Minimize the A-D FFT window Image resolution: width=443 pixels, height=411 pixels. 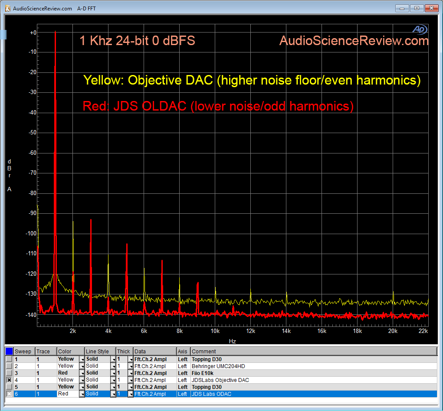click(402, 8)
